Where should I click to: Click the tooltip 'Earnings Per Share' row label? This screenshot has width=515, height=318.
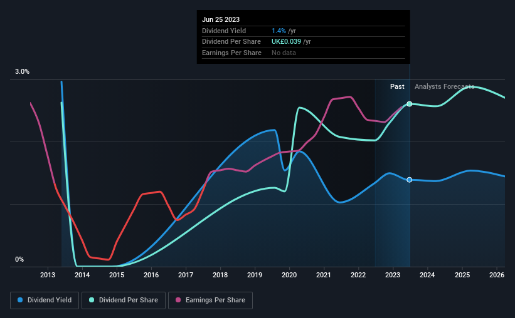(231, 53)
